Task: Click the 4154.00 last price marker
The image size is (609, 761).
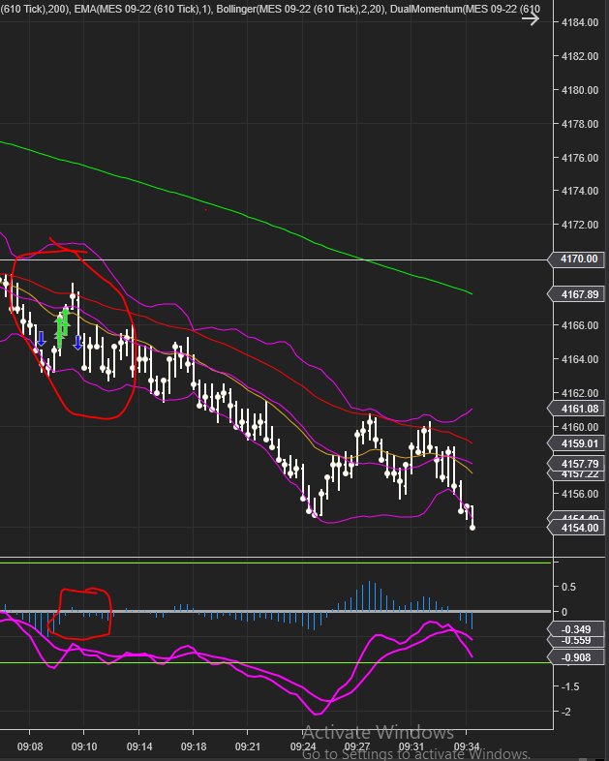Action: (575, 528)
